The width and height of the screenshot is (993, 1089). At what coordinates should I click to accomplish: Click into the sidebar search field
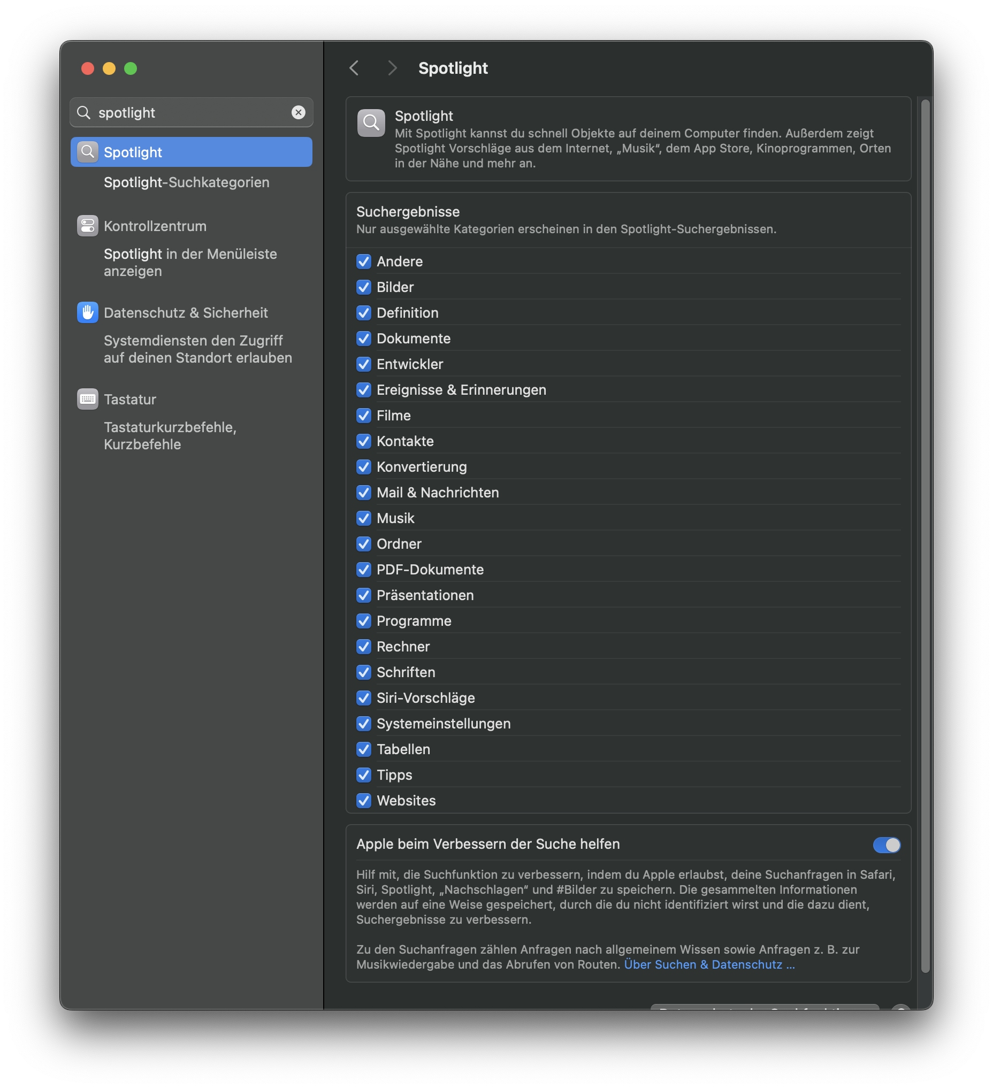[191, 112]
